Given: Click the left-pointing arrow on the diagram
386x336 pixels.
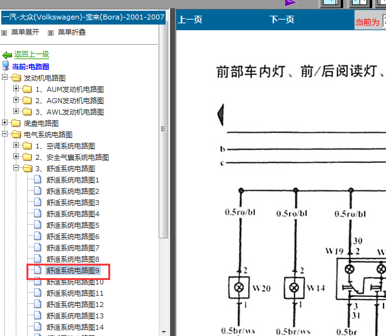Looking at the screenshot, I should 221,115.
